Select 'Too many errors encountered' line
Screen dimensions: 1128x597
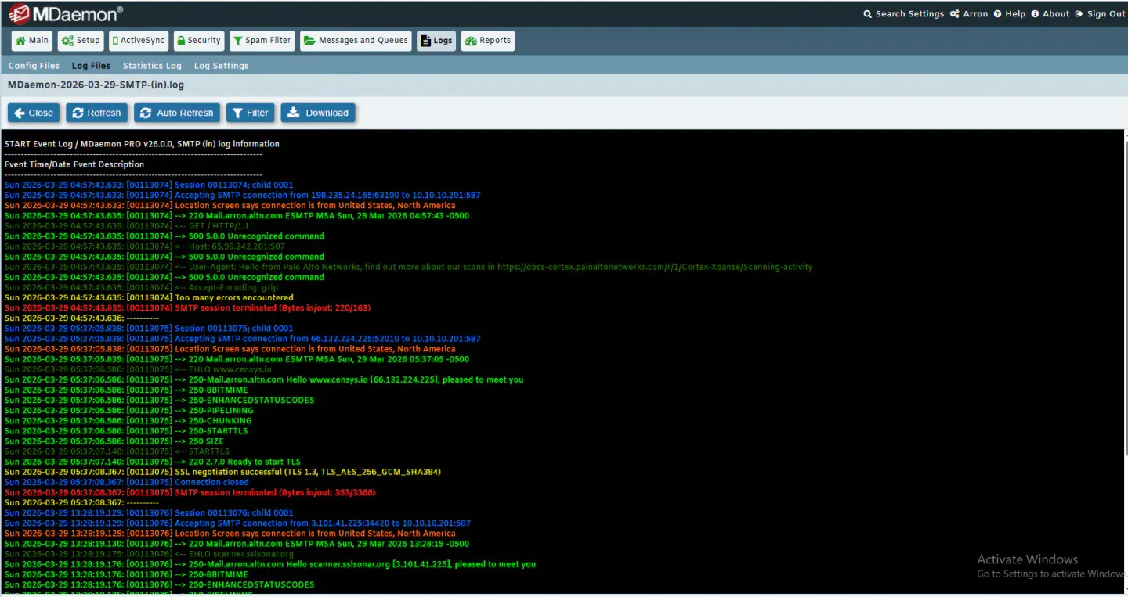pyautogui.click(x=149, y=298)
